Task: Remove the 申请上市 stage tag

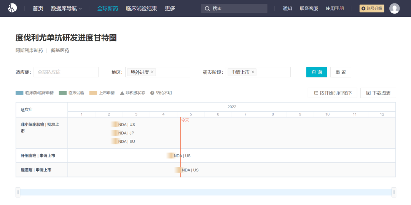Action: coord(253,72)
